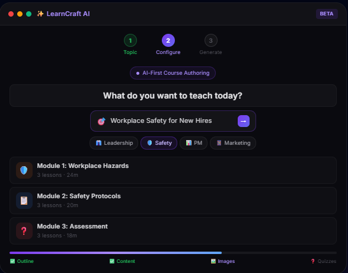Click the Quizzes question mark icon
Screen dimensions: 348x273
point(313,261)
